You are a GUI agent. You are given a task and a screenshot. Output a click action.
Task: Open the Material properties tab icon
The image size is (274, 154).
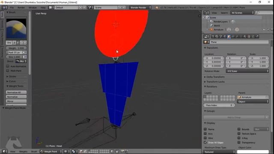coord(245,36)
